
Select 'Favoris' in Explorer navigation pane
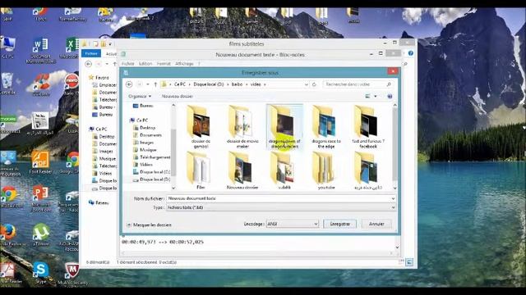point(99,78)
